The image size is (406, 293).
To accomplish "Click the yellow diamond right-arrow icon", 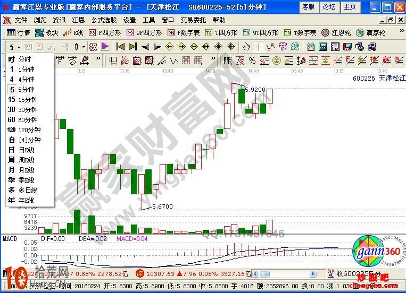I will tap(182, 47).
